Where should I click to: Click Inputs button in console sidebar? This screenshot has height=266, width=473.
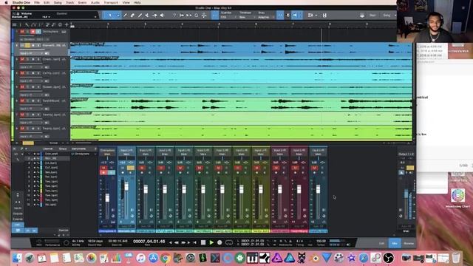click(18, 208)
